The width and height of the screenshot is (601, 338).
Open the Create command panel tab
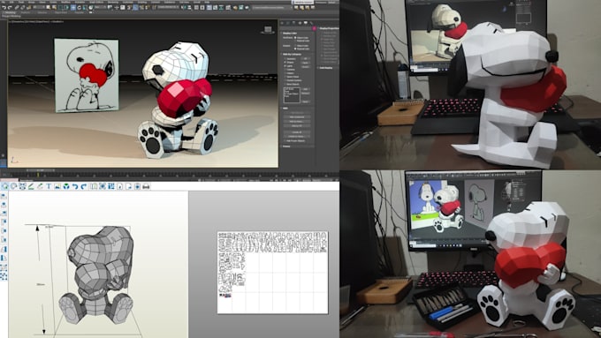282,23
